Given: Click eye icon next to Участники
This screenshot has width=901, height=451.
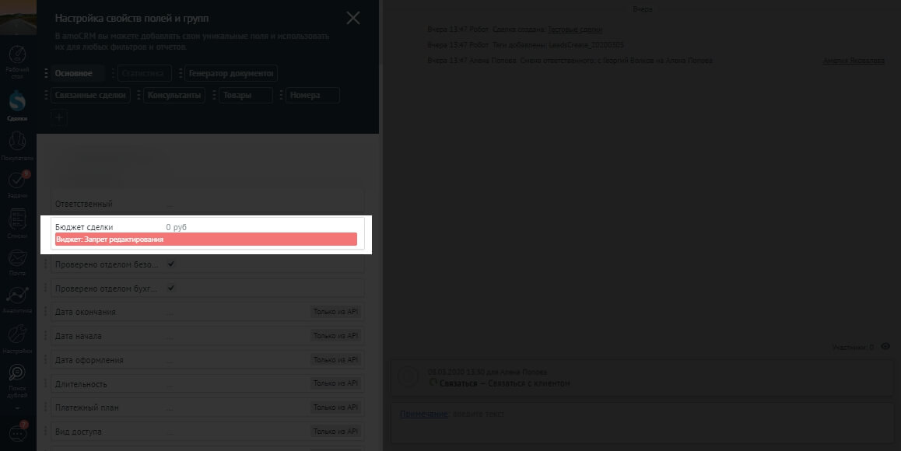Looking at the screenshot, I should pyautogui.click(x=885, y=347).
